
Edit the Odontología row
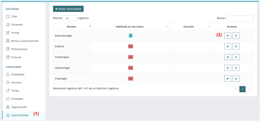[x=227, y=68]
